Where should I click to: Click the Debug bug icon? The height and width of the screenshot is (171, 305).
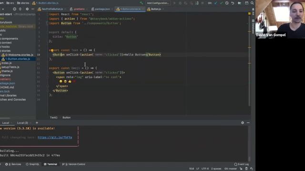pos(180,3)
